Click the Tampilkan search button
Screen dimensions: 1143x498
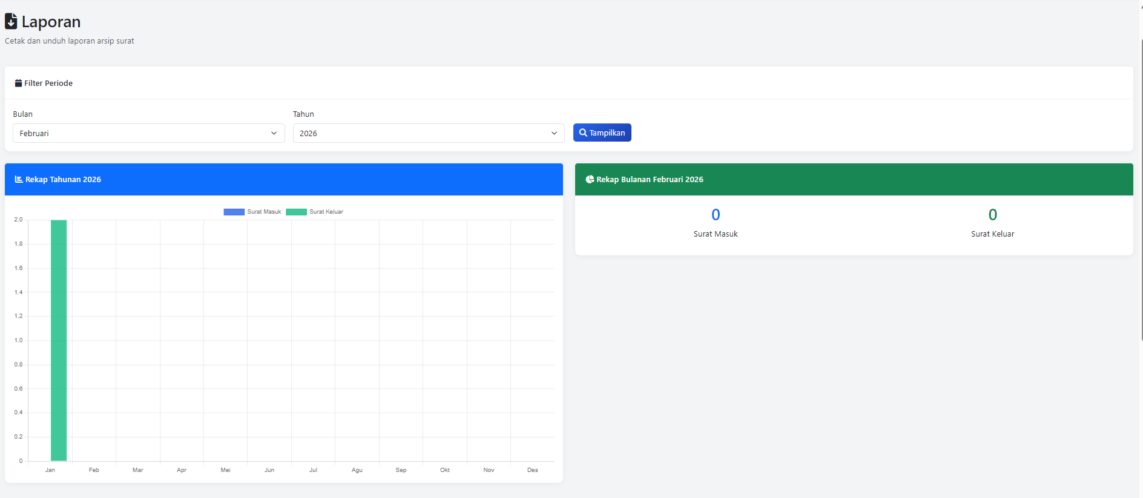[602, 133]
